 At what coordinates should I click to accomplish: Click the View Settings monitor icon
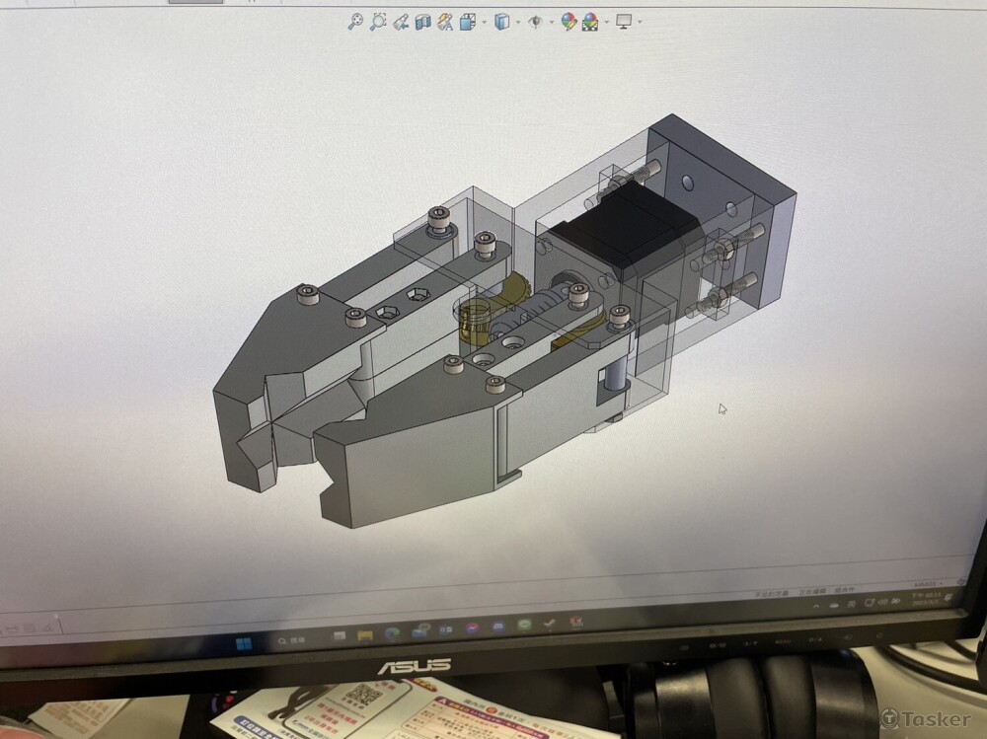point(624,22)
